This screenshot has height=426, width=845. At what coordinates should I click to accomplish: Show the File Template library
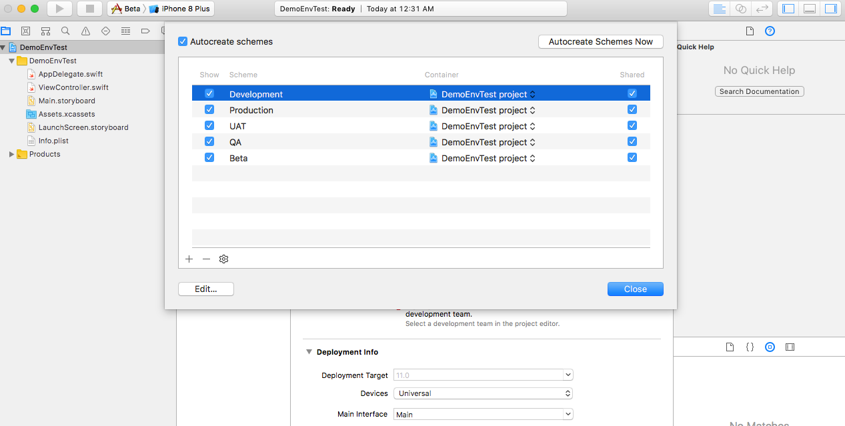(x=730, y=347)
